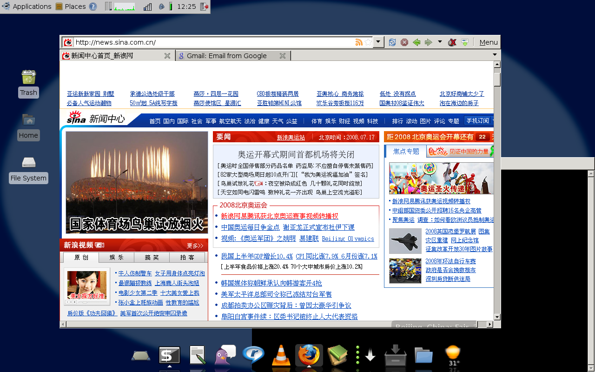Close the Gmail tab
This screenshot has width=595, height=372.
pos(283,56)
